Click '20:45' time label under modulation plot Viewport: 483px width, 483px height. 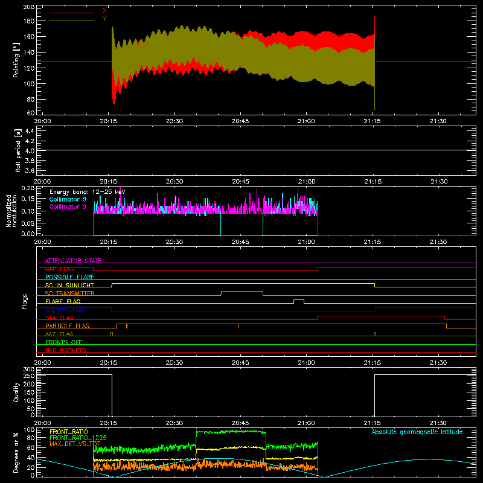click(x=240, y=242)
